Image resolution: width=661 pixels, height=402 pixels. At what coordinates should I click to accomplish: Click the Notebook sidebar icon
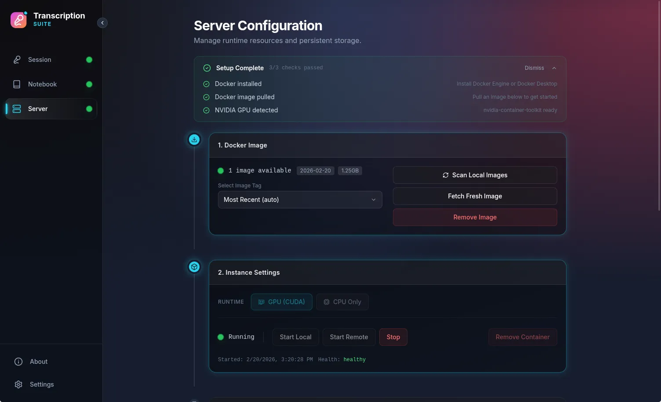point(17,84)
